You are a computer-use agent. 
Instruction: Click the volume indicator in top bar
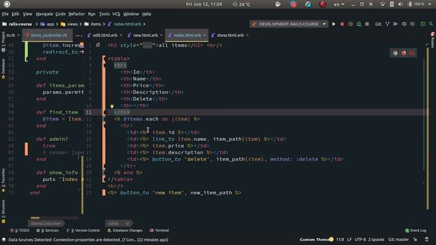point(401,4)
